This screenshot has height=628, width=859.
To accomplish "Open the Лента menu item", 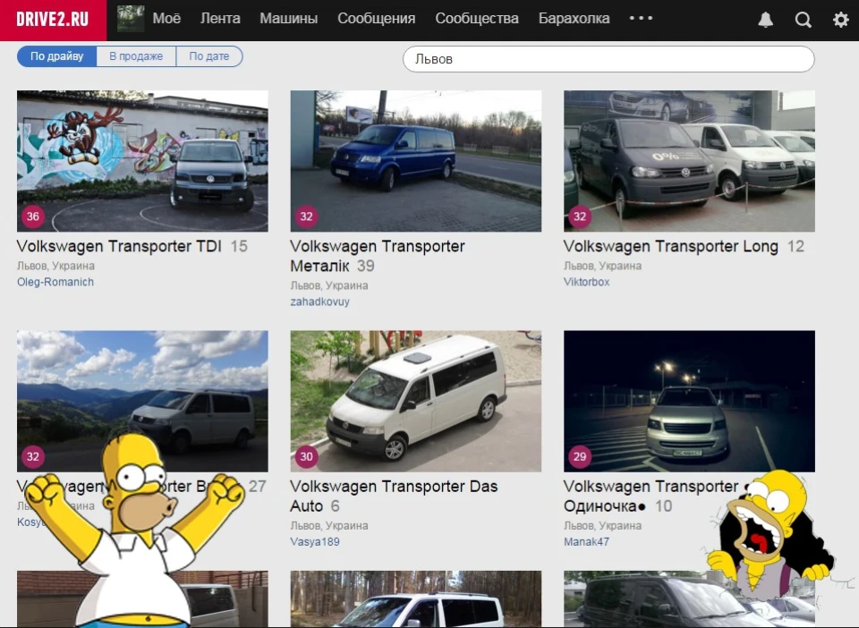I will pyautogui.click(x=220, y=18).
